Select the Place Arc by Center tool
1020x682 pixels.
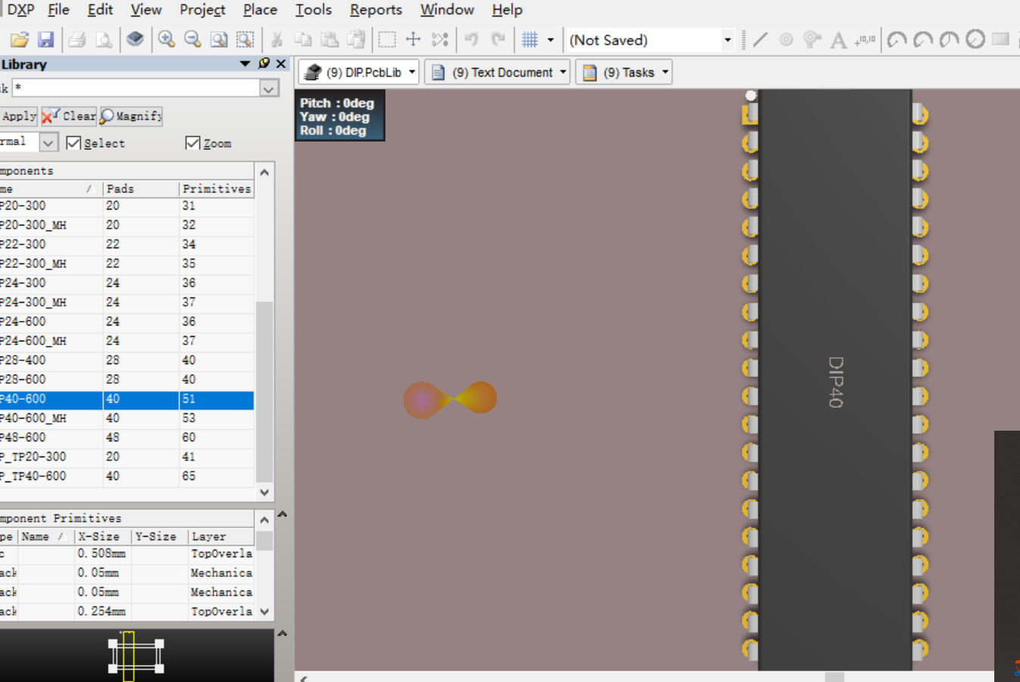click(x=897, y=40)
